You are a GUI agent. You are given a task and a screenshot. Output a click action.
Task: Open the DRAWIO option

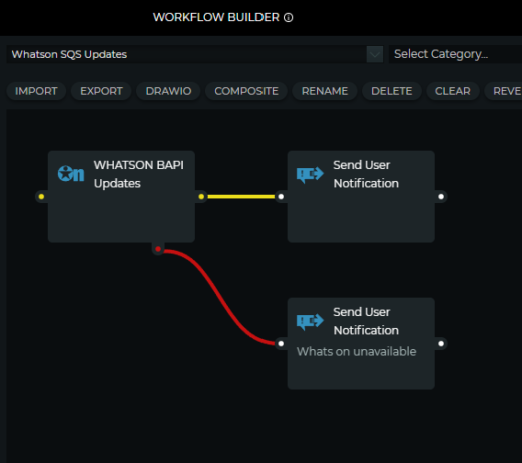168,91
